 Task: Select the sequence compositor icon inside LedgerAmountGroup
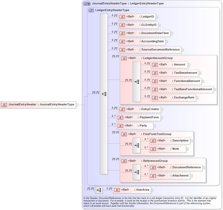137,81
